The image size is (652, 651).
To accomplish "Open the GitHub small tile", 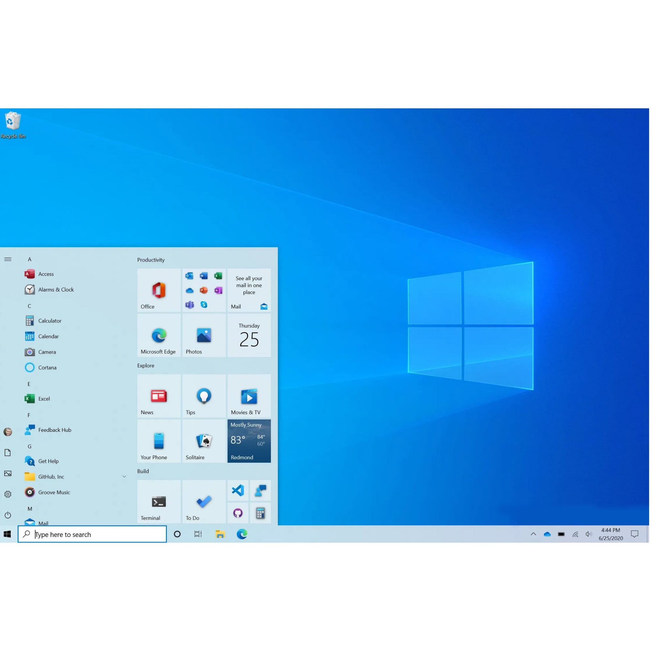I will tap(238, 513).
